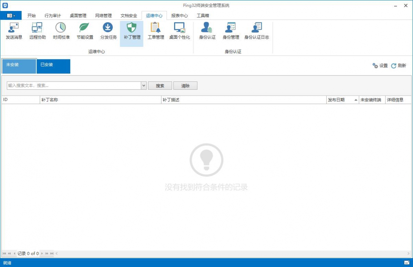Launch 远程协助 remote assistance

pyautogui.click(x=38, y=31)
